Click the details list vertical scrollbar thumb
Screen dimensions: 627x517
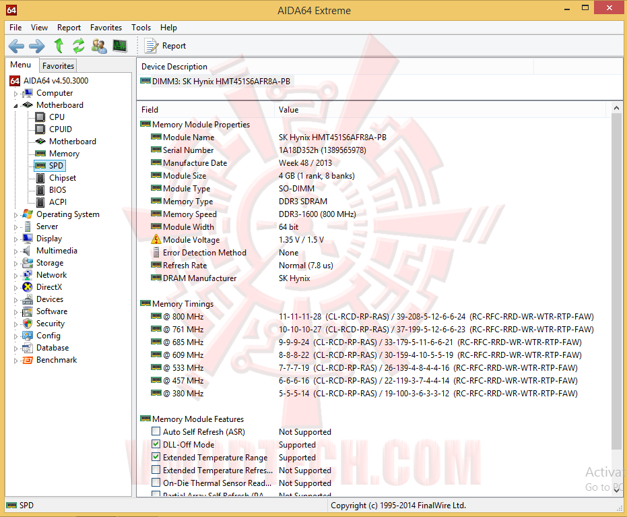coord(616,281)
